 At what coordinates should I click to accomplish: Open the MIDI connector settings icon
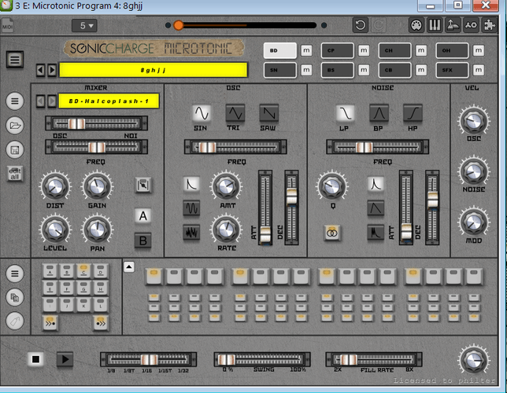click(416, 25)
